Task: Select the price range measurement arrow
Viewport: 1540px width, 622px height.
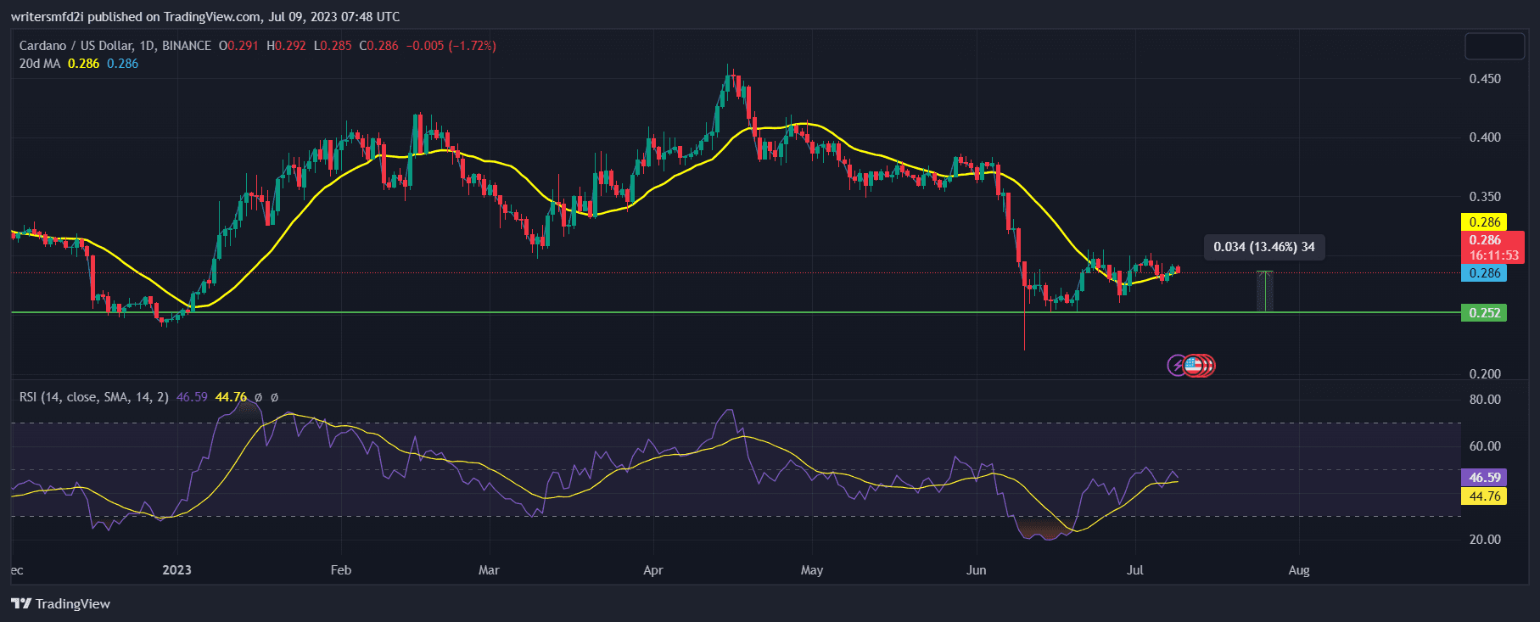Action: 1264,291
